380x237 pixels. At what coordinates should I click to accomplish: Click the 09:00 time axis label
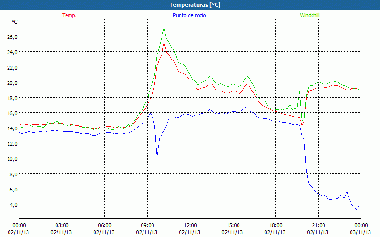[x=147, y=226]
